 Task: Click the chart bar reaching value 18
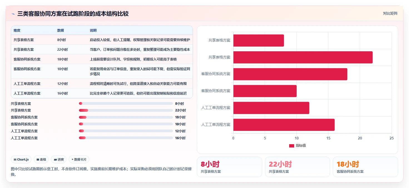pyautogui.click(x=290, y=74)
